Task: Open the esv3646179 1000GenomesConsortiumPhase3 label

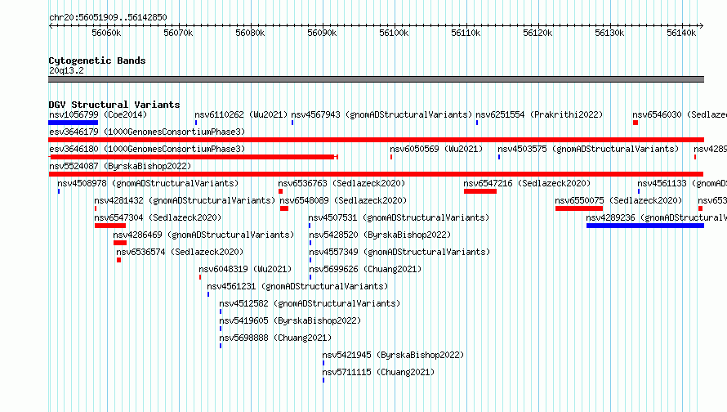Action: [147, 132]
